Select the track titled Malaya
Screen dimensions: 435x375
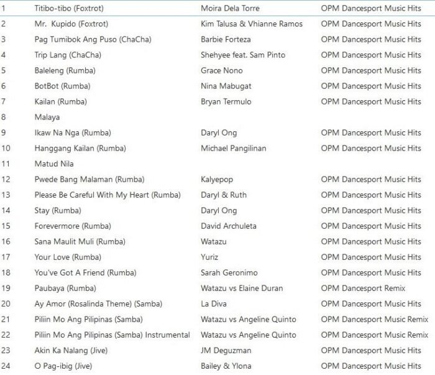48,118
